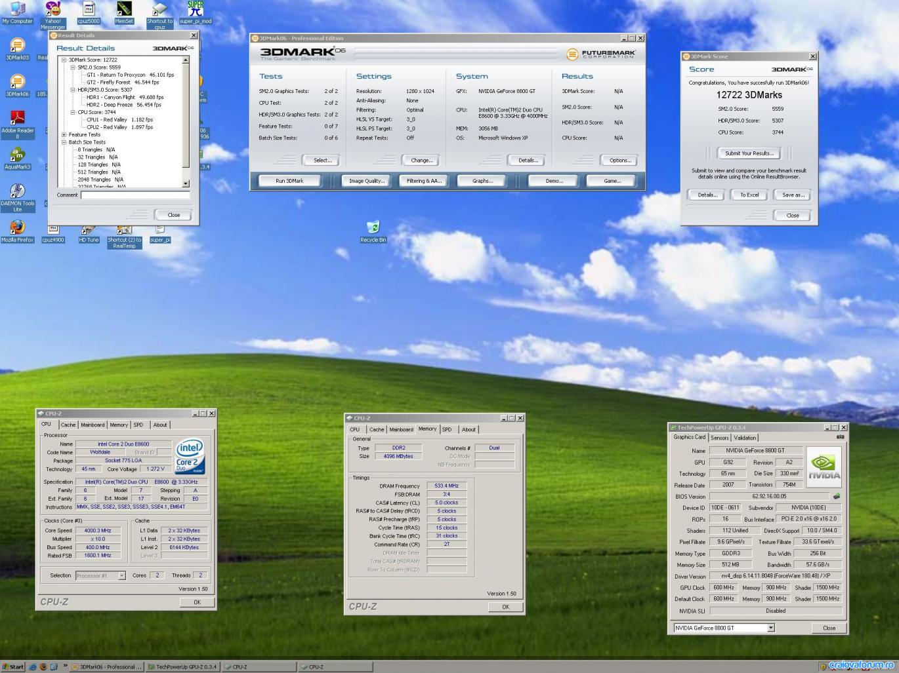Click GPU-Z screenshot camera icon
The image size is (899, 673).
pos(840,437)
